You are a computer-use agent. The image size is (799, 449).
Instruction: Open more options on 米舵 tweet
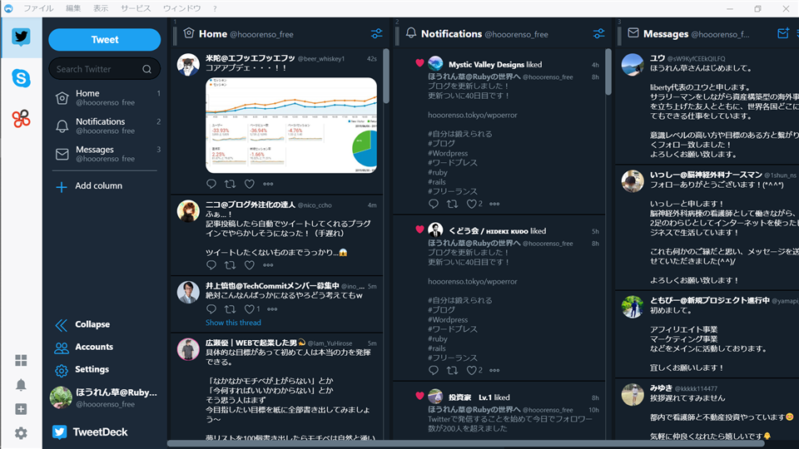pyautogui.click(x=268, y=184)
